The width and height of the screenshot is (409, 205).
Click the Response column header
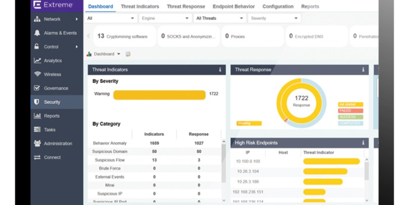[199, 134]
